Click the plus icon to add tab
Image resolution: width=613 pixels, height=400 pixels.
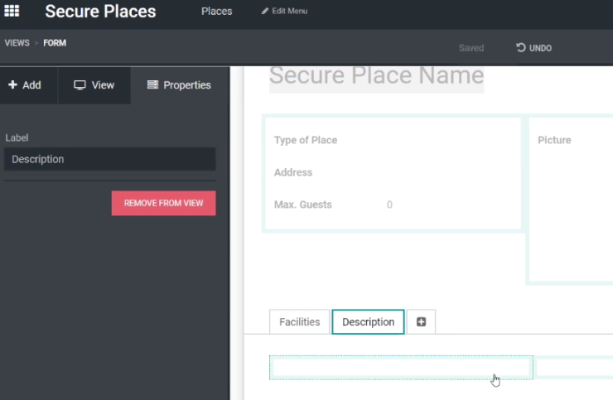pyautogui.click(x=421, y=322)
